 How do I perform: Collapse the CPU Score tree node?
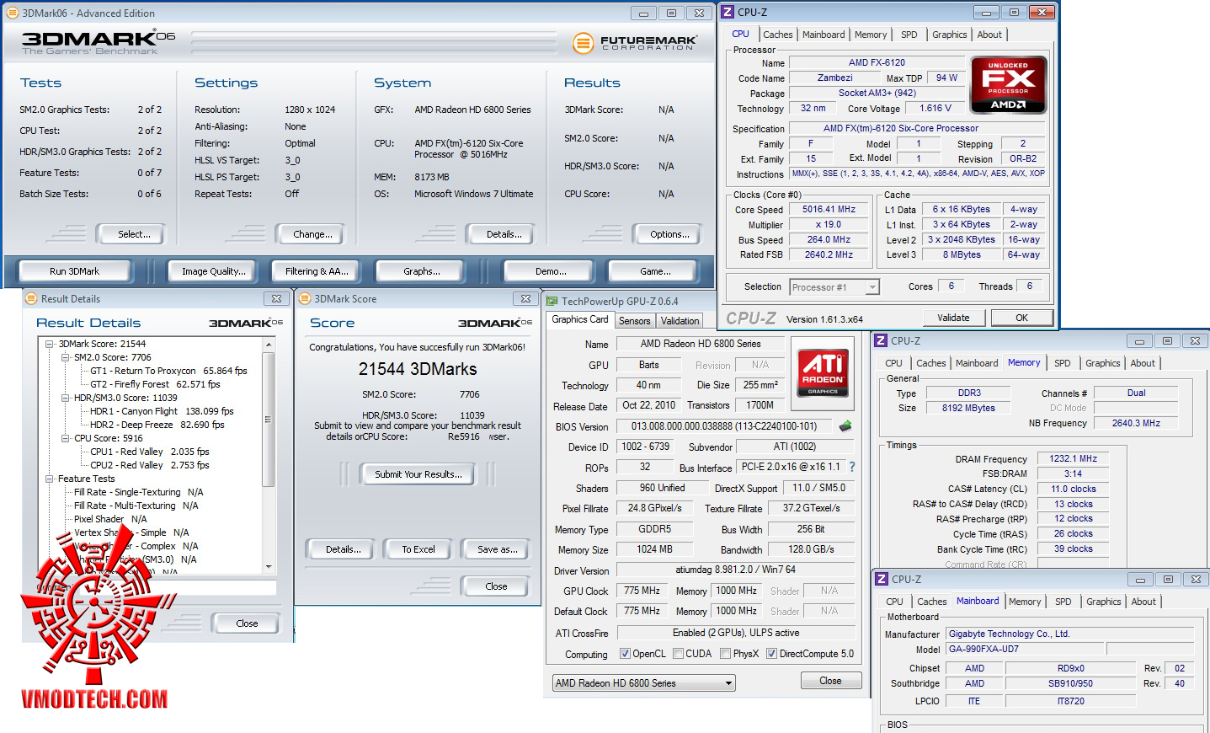[66, 438]
